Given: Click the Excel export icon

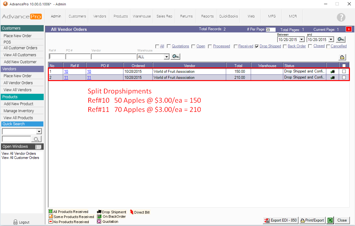Looking at the screenshot, I should pos(330,220).
